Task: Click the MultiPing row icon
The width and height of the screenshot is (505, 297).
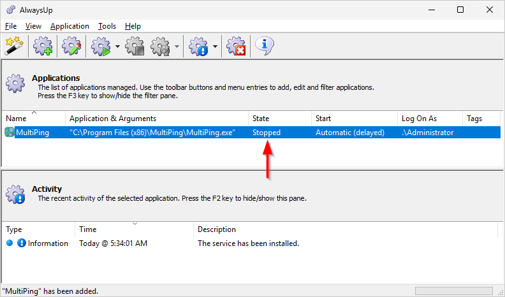Action: (10, 133)
